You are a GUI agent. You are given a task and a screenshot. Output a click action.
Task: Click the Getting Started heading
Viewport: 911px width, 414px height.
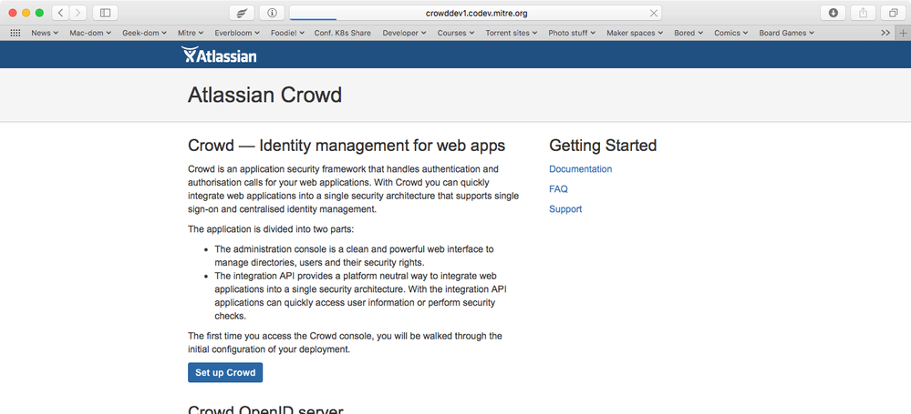[x=603, y=145]
